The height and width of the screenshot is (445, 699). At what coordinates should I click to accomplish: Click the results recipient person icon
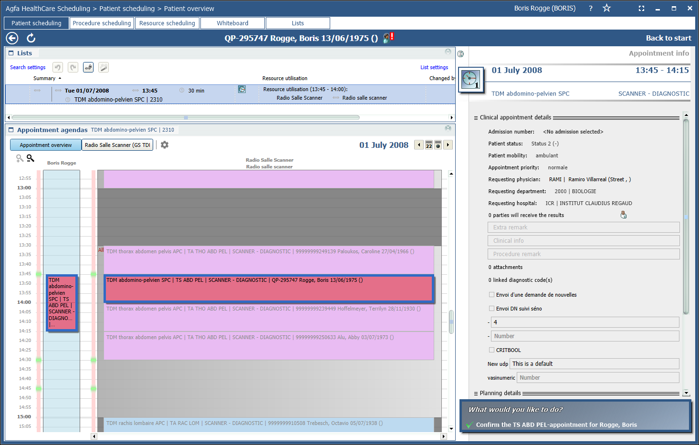[x=623, y=215]
